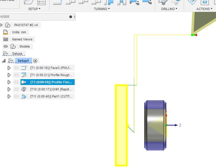Select the PA010747 #2 v4 document node
Image resolution: width=216 pixels, height=168 pixels.
[26, 25]
